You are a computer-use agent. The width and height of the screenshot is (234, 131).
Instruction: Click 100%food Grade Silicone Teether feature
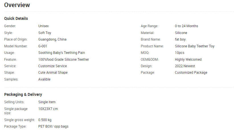click(63, 60)
